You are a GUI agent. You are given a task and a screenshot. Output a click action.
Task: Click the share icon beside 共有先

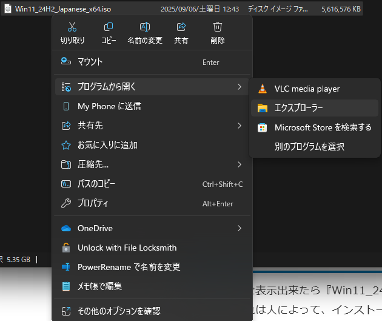point(65,126)
